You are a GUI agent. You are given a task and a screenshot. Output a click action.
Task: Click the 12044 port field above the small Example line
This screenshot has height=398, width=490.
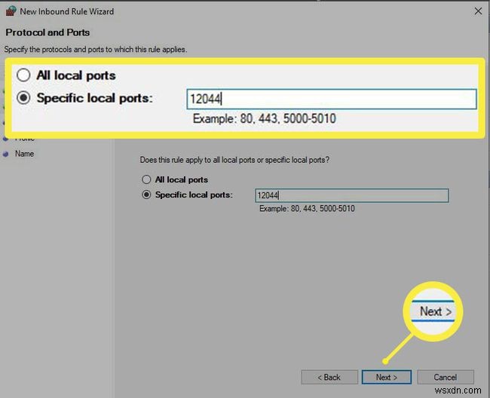click(351, 195)
